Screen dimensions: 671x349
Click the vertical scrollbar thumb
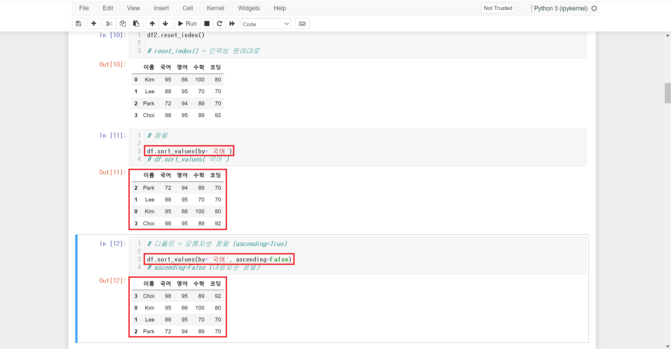point(667,93)
